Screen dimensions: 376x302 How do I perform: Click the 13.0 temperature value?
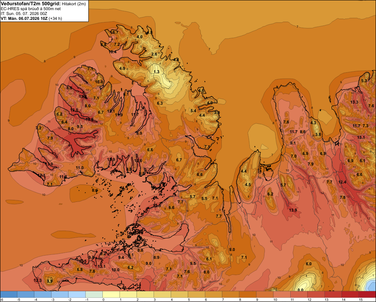tap(49, 164)
